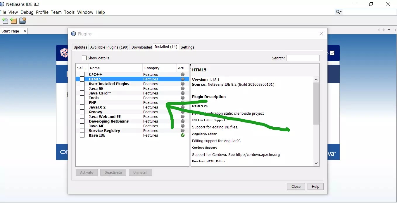Image resolution: width=397 pixels, height=203 pixels.
Task: Click the maximize editor window icon
Action: coord(395,30)
